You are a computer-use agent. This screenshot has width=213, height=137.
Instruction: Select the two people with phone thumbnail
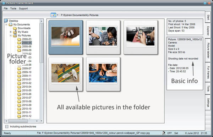coord(103,37)
